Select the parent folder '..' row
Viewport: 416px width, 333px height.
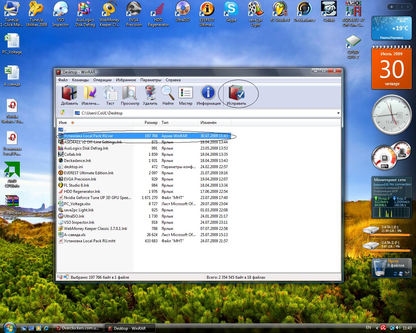pyautogui.click(x=144, y=130)
